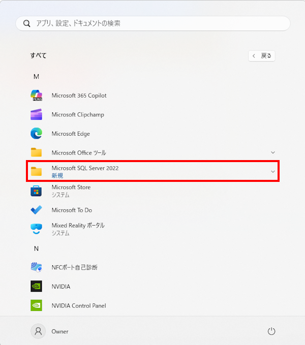Select the Mixed Reality ポータル label
Image resolution: width=305 pixels, height=345 pixels.
pyautogui.click(x=78, y=226)
